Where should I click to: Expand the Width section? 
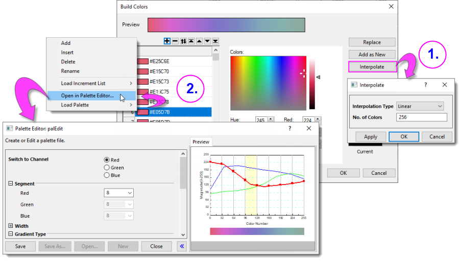click(11, 226)
